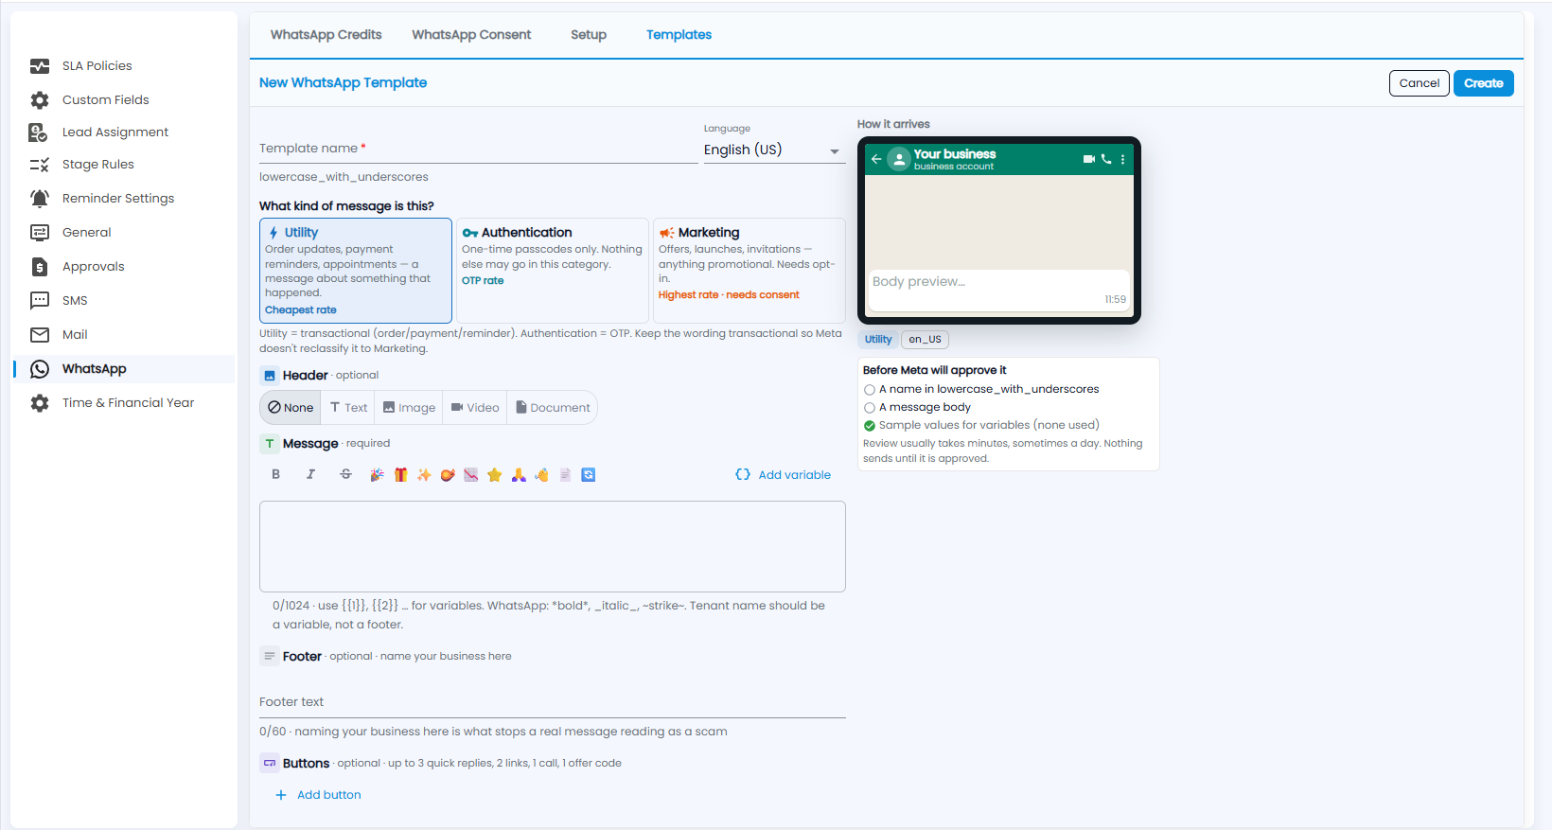1552x830 pixels.
Task: Insert the chart decreasing emoji
Action: [471, 475]
